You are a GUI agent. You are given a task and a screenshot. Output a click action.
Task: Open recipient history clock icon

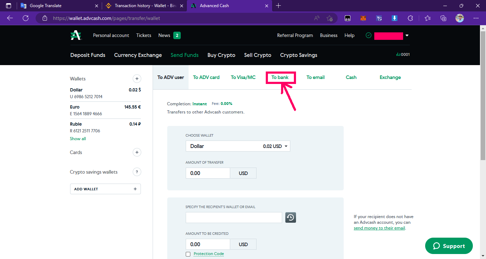pyautogui.click(x=291, y=217)
